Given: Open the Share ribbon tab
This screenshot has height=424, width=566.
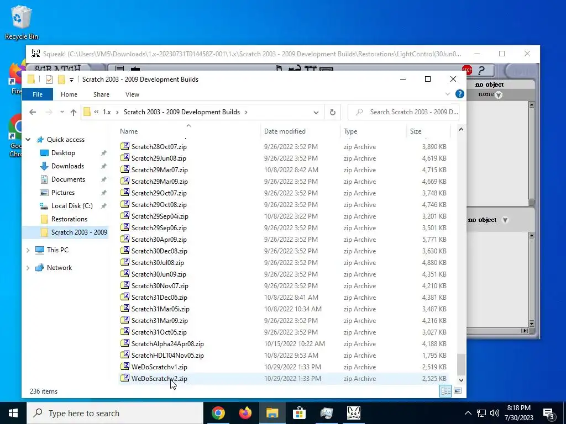Looking at the screenshot, I should [x=102, y=94].
